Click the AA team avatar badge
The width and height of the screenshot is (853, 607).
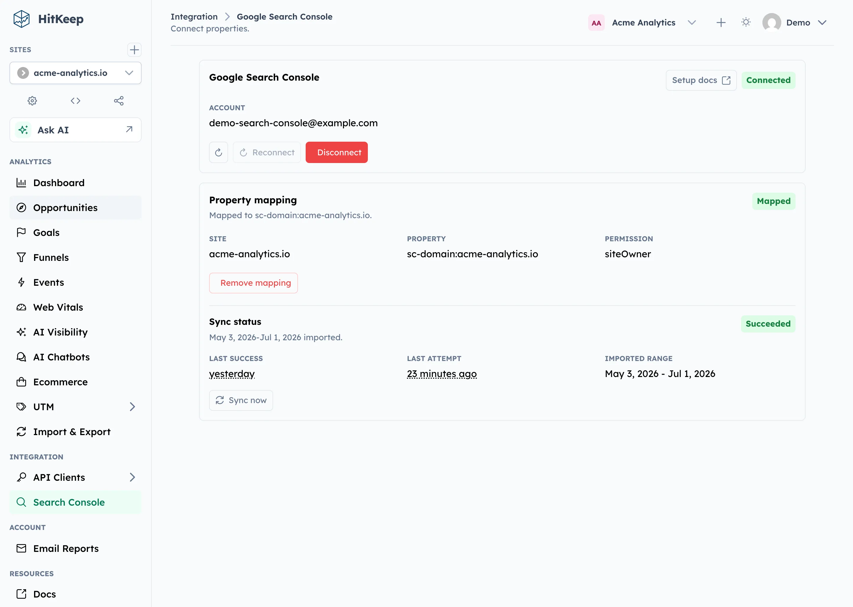(596, 23)
